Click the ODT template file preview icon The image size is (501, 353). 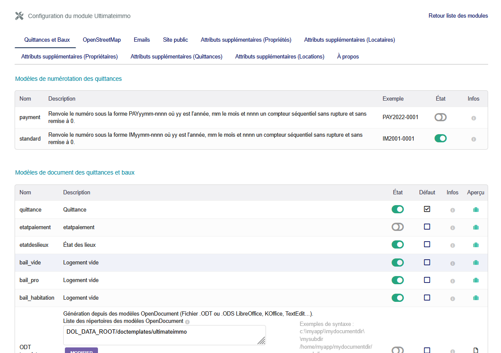tap(476, 350)
